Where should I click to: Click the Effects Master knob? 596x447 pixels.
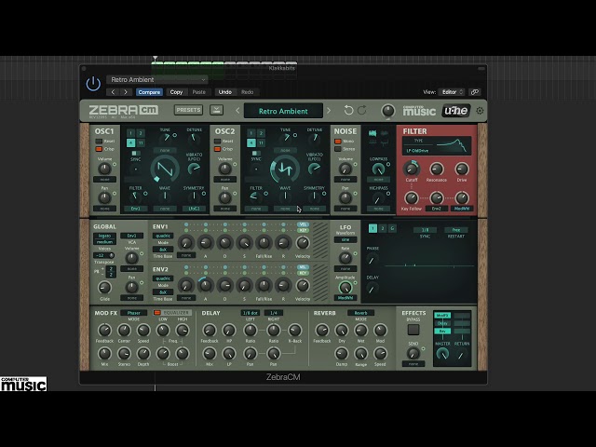pos(442,354)
